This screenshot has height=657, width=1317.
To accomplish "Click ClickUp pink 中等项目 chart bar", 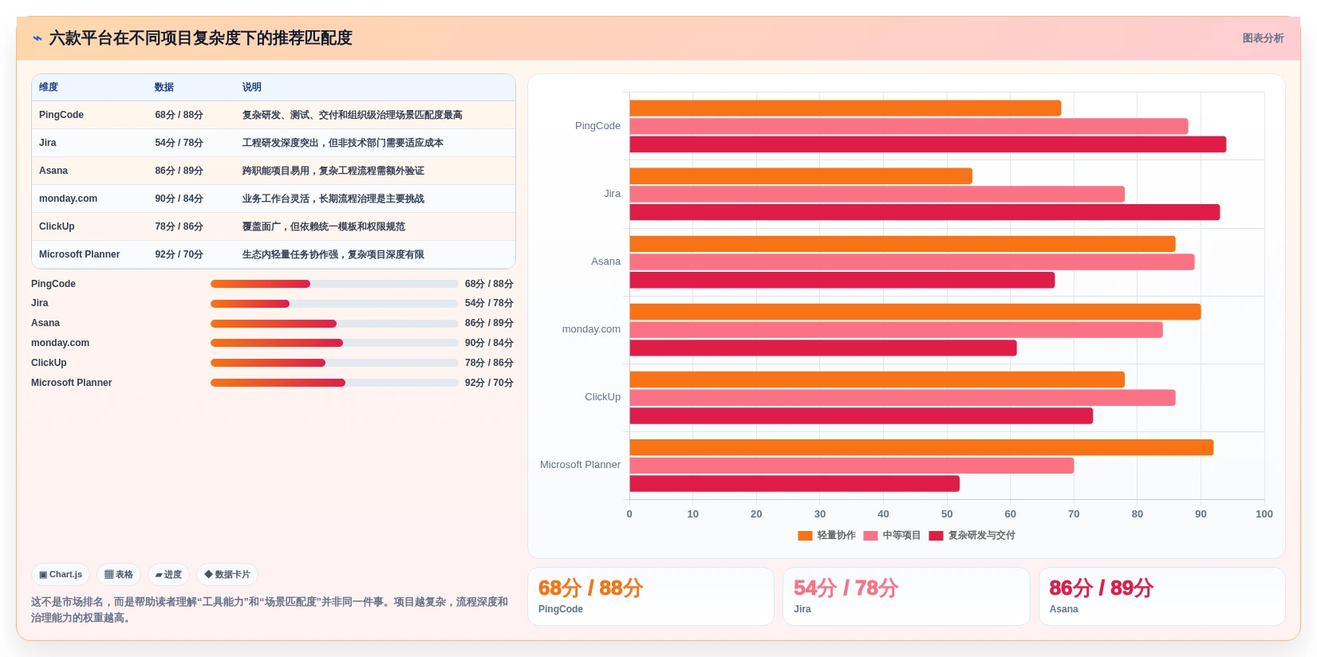I will coord(902,398).
